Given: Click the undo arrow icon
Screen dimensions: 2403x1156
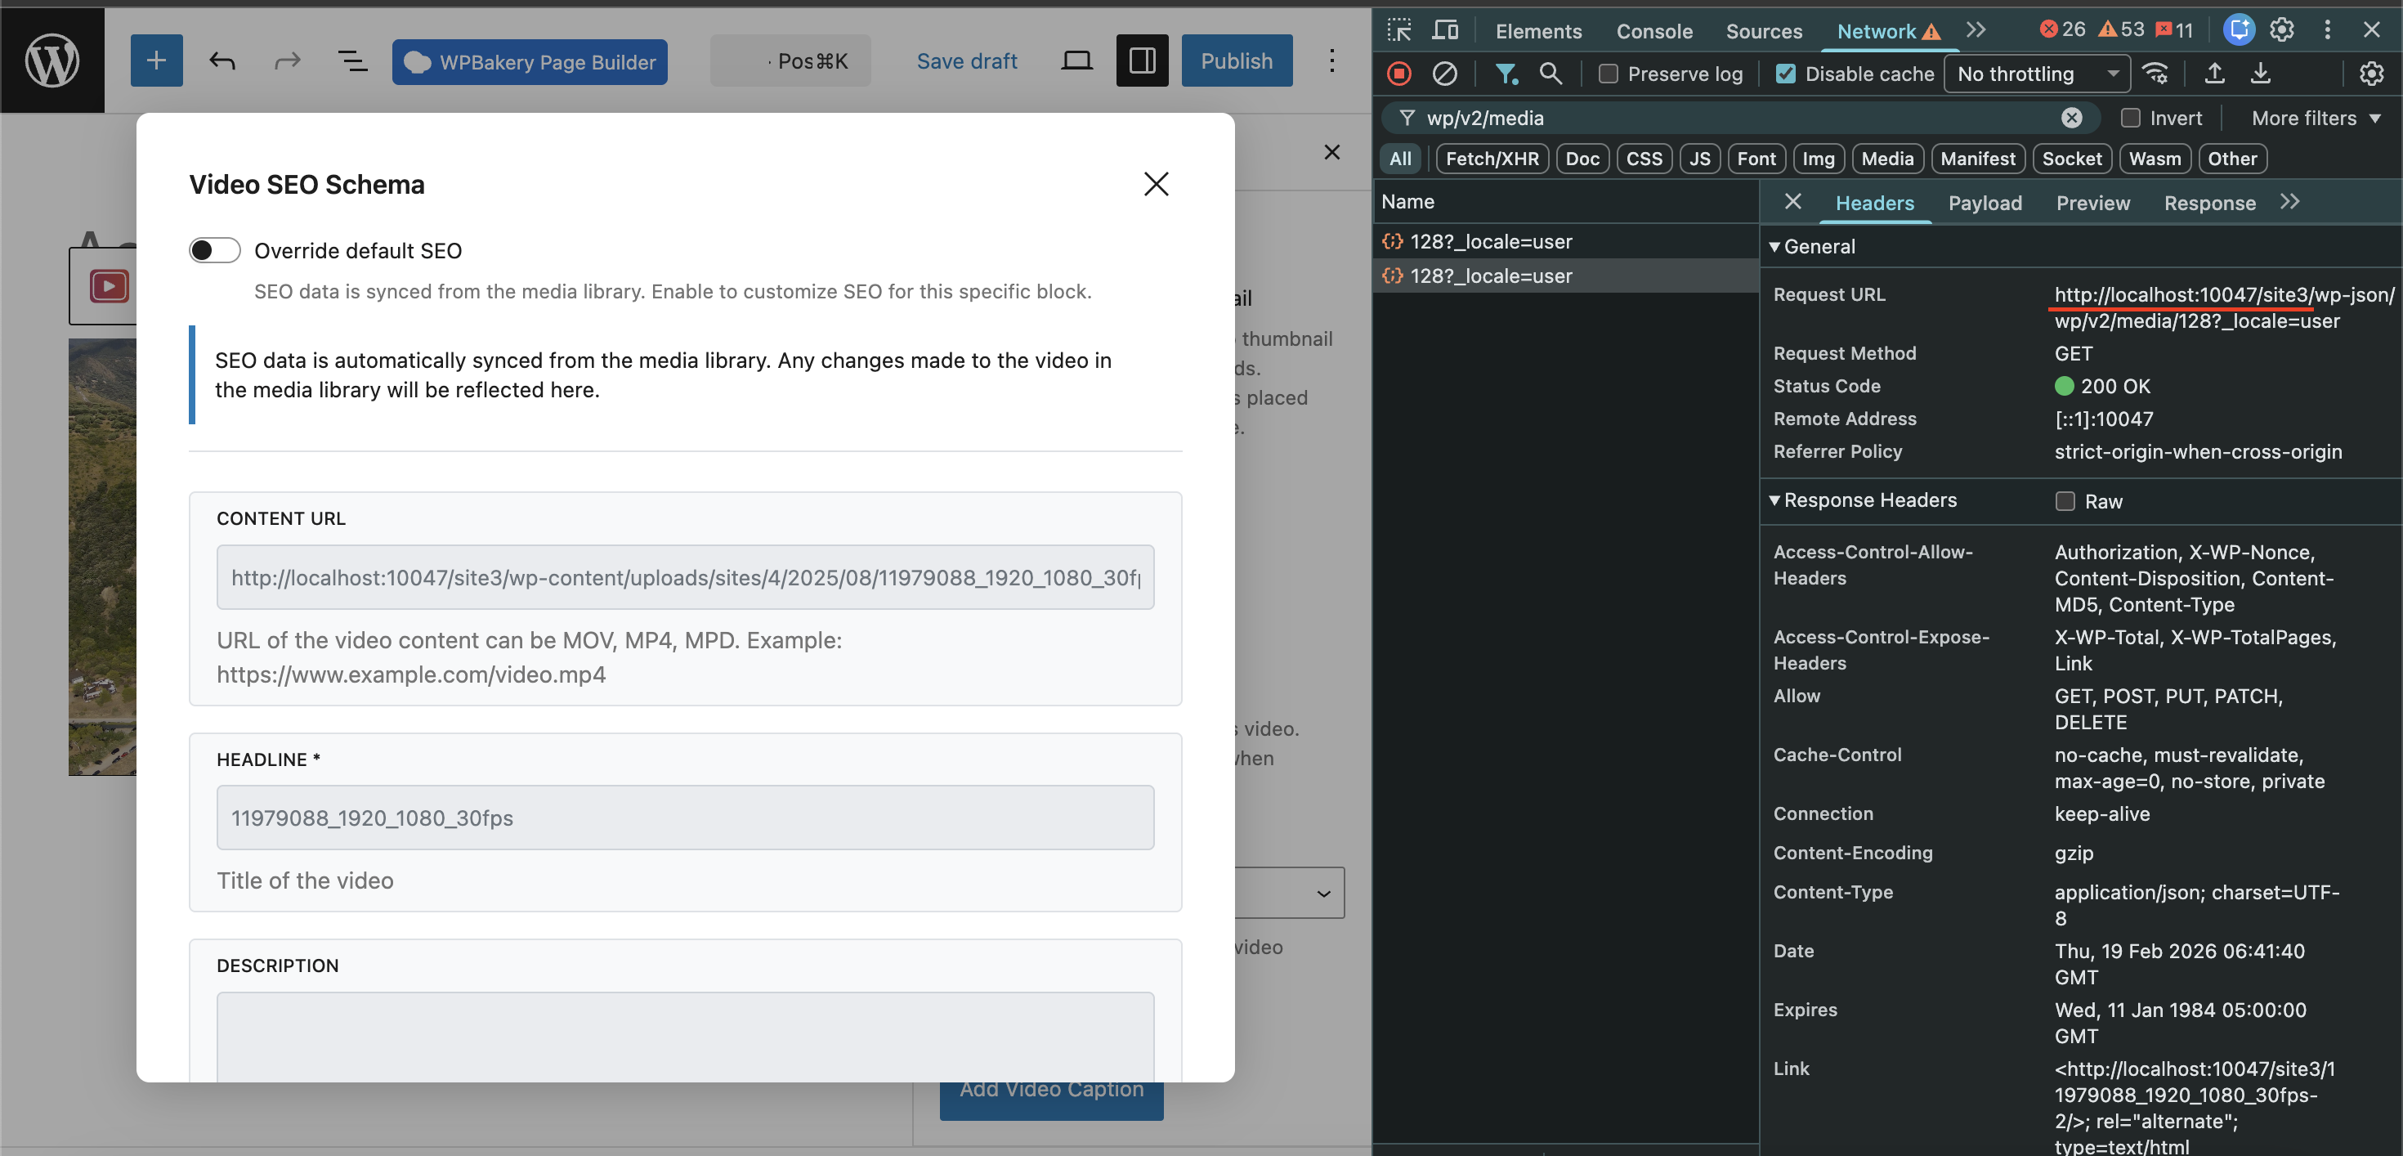Looking at the screenshot, I should 221,60.
